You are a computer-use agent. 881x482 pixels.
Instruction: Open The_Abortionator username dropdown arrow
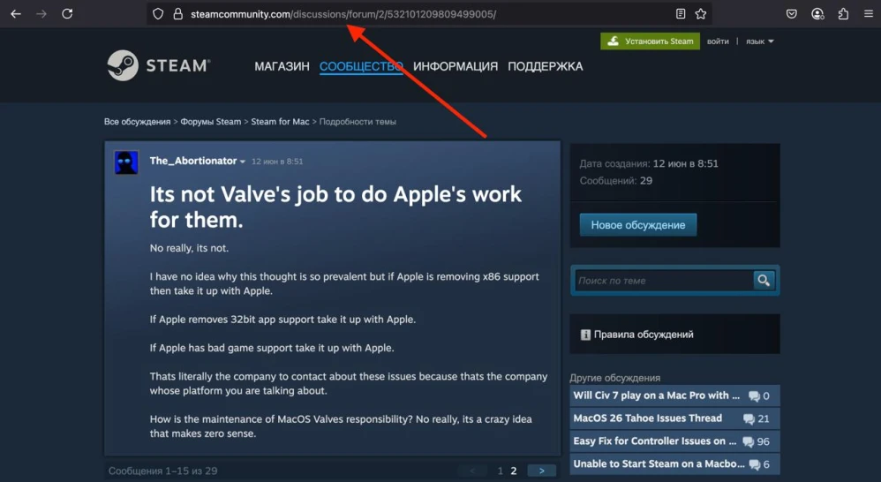point(243,162)
